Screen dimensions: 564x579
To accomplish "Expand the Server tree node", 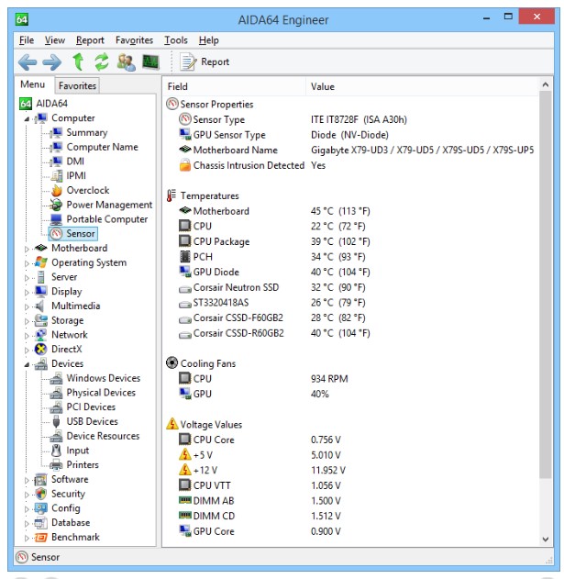I will point(27,278).
